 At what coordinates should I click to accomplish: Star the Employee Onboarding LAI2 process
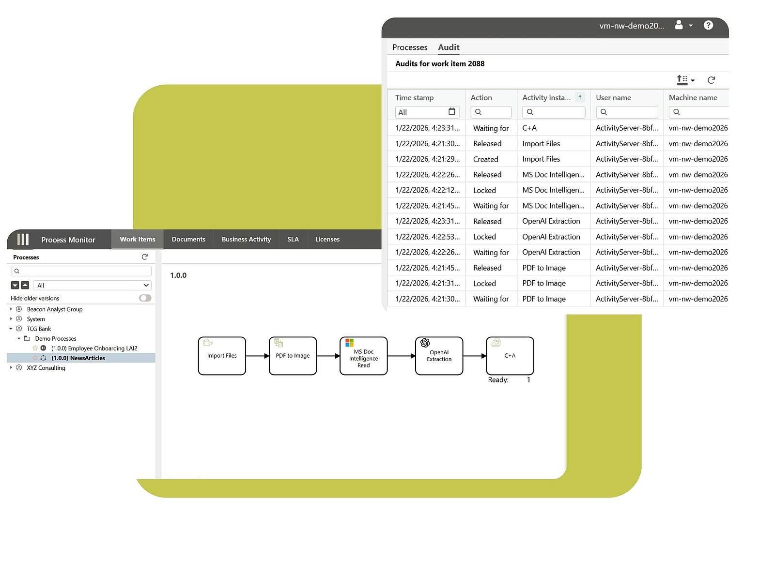click(35, 348)
